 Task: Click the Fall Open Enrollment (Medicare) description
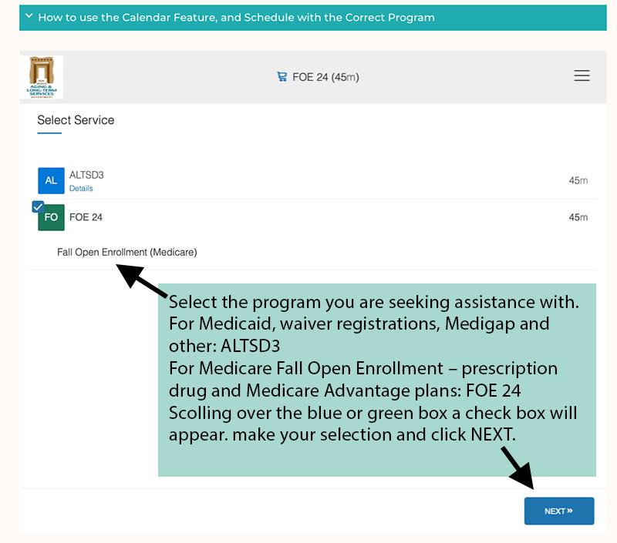click(x=127, y=253)
